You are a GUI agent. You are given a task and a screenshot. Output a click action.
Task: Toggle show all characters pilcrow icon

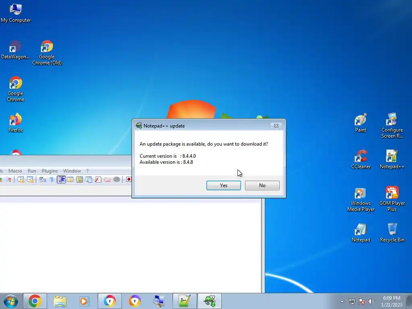pos(52,179)
